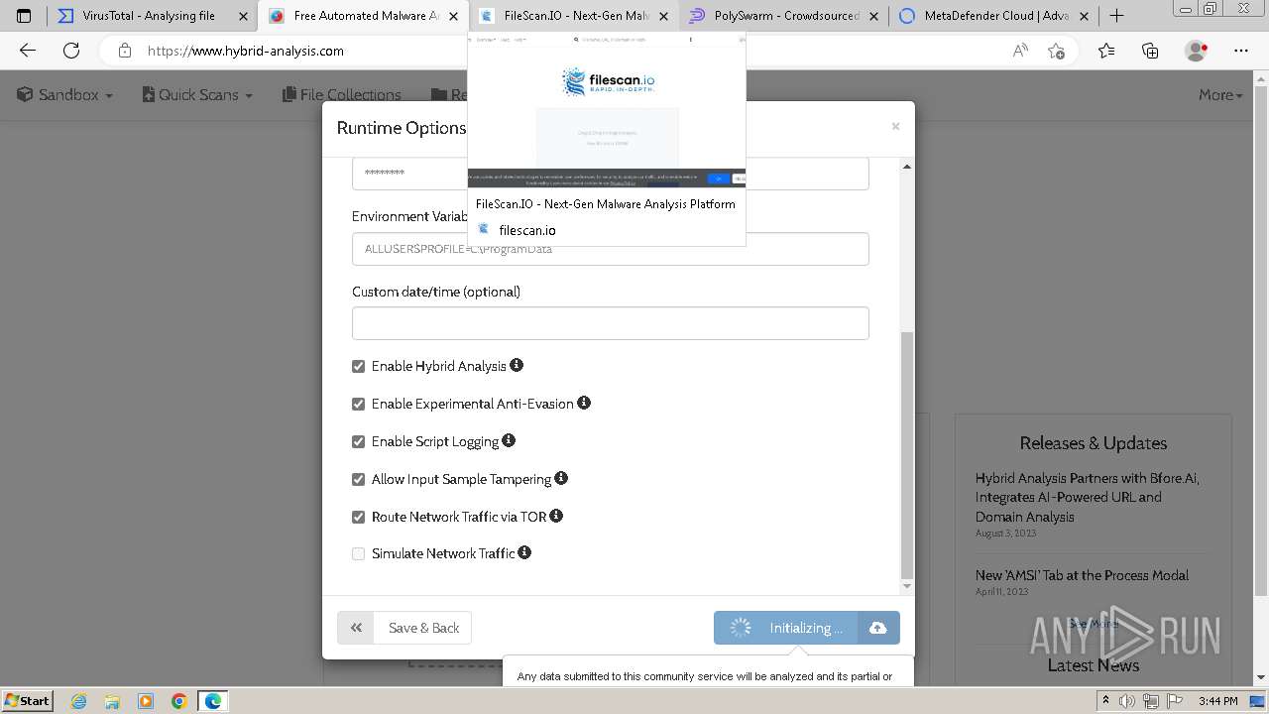Expand the More dropdown

pyautogui.click(x=1219, y=94)
